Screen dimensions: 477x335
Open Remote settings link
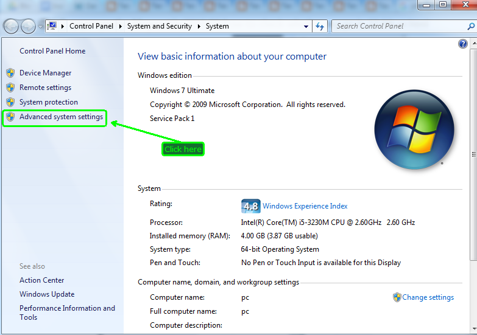coord(45,88)
